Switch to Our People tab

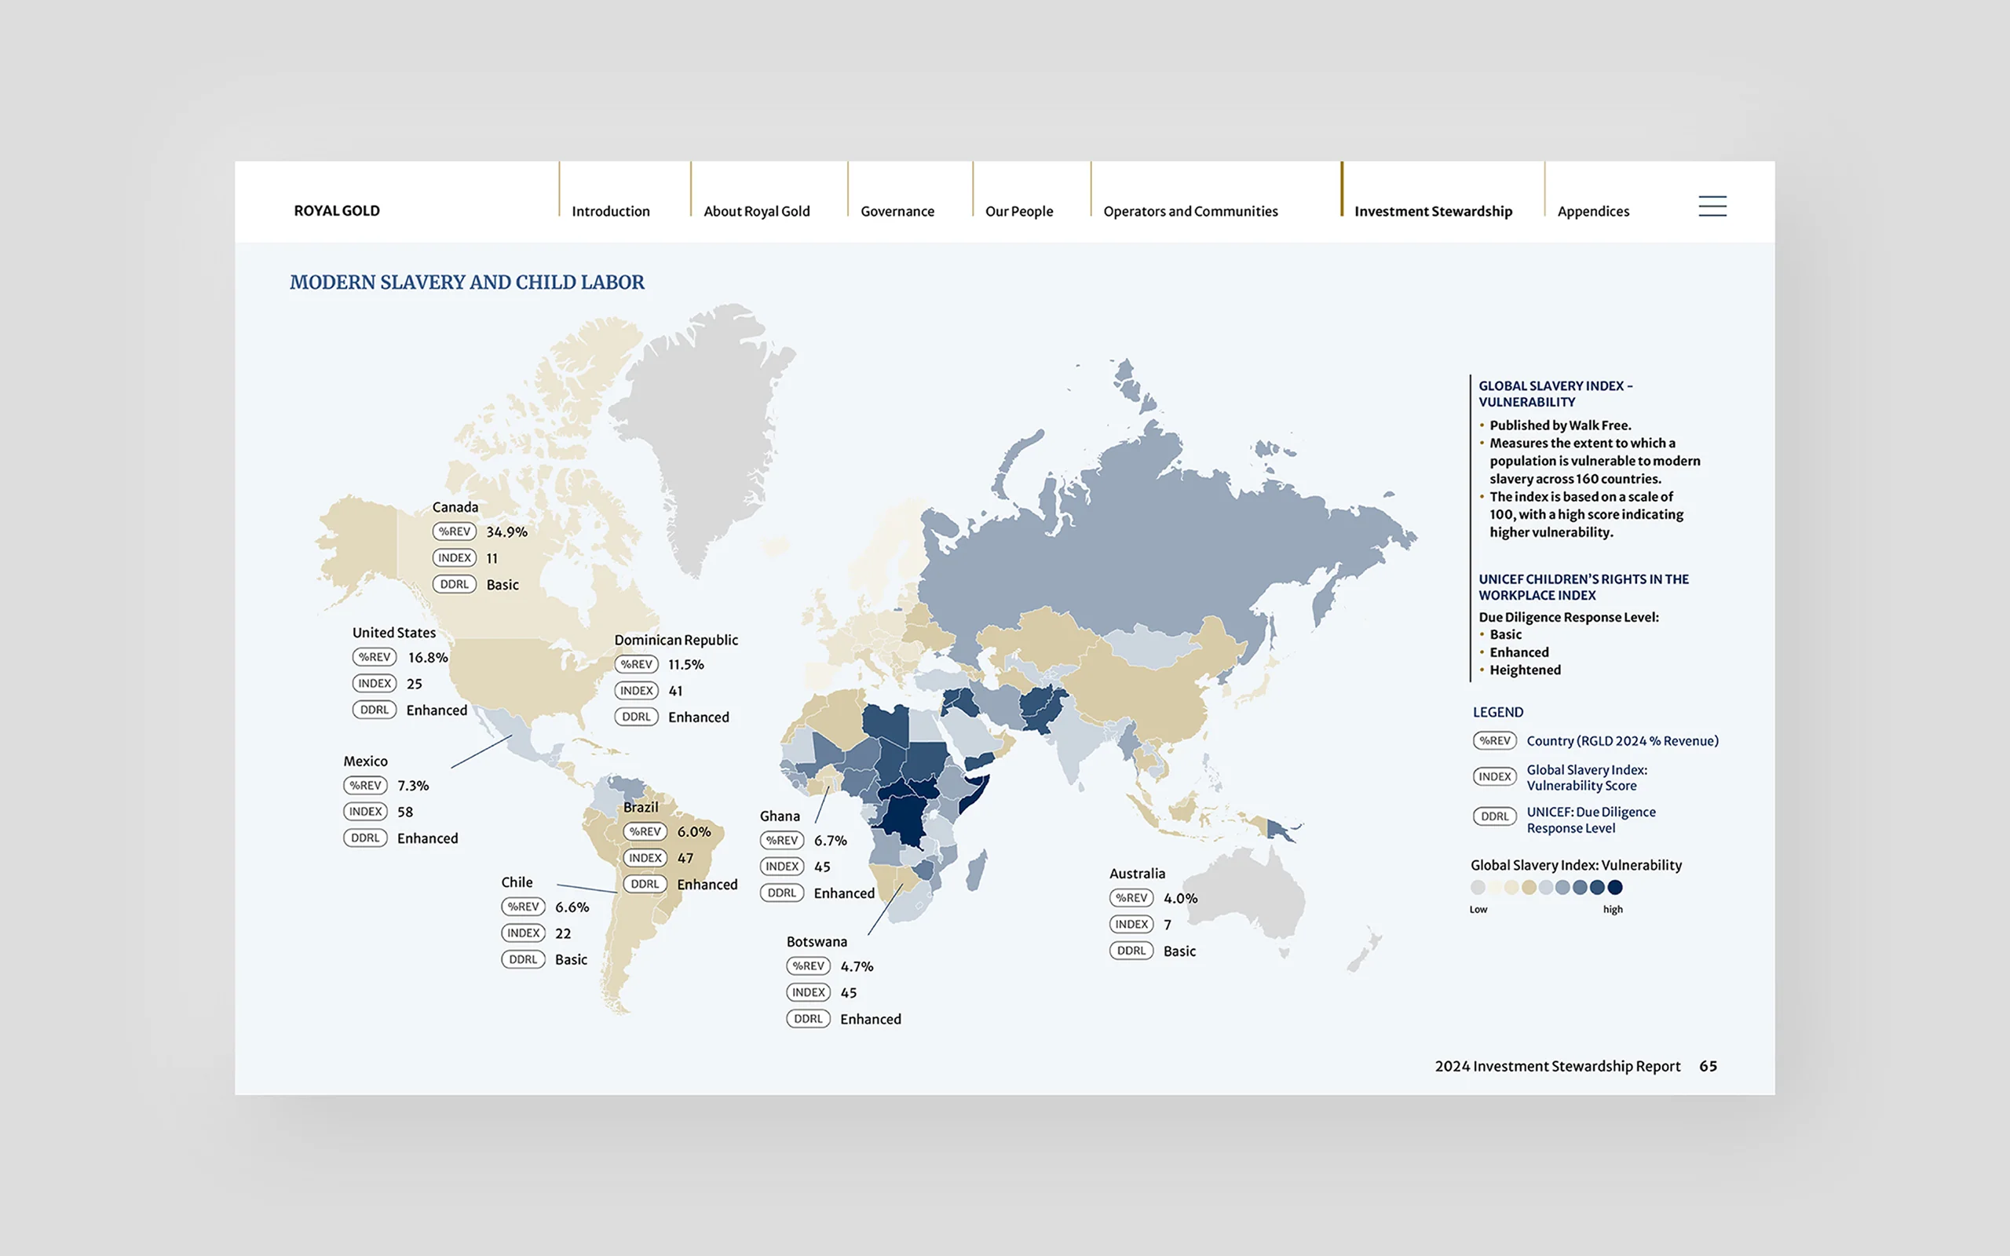1018,211
